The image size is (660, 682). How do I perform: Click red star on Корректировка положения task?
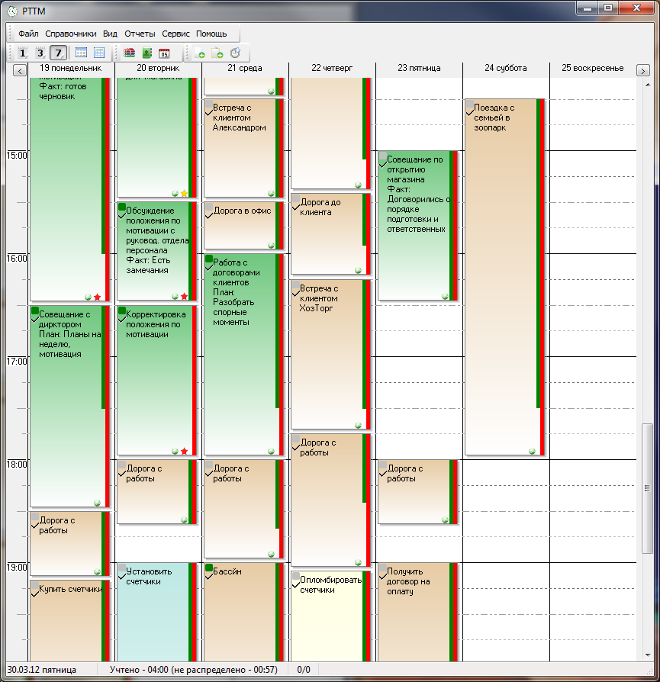(185, 451)
